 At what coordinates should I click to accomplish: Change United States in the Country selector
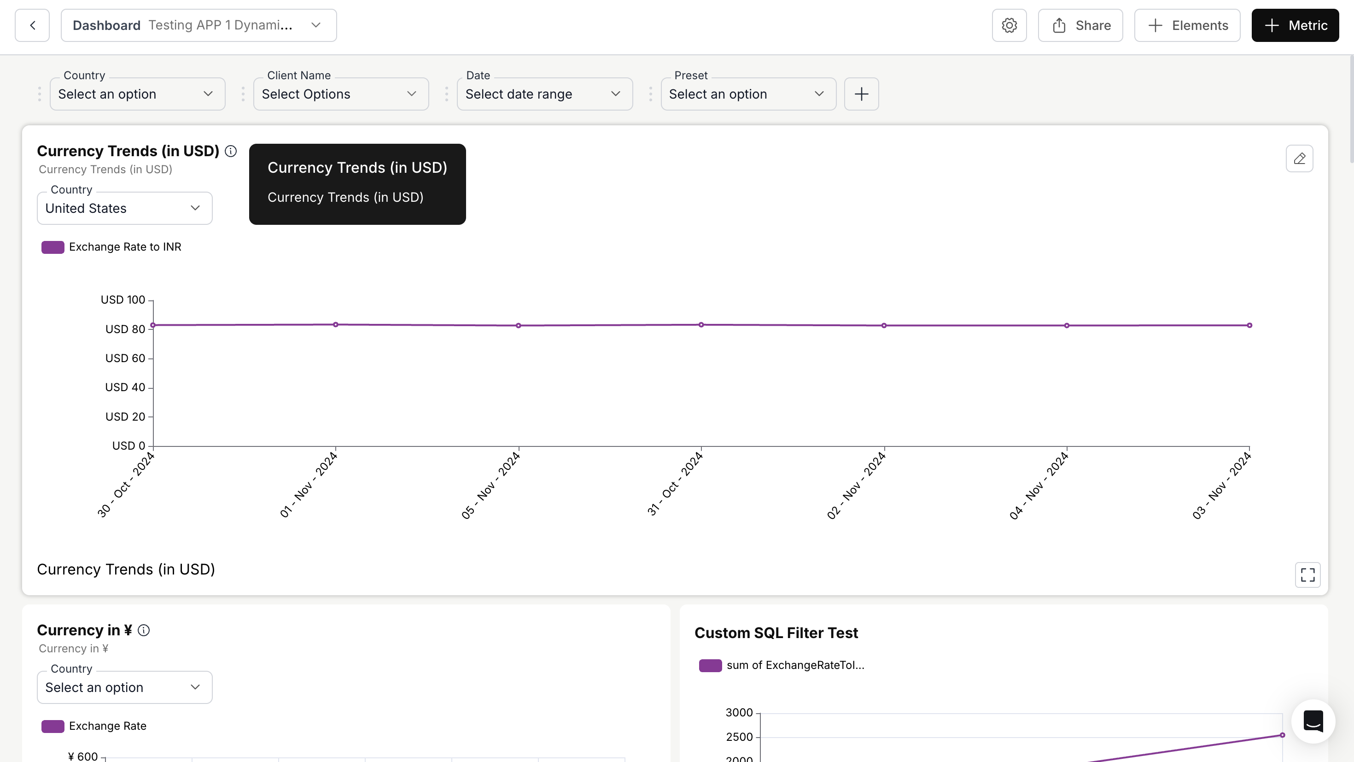124,208
